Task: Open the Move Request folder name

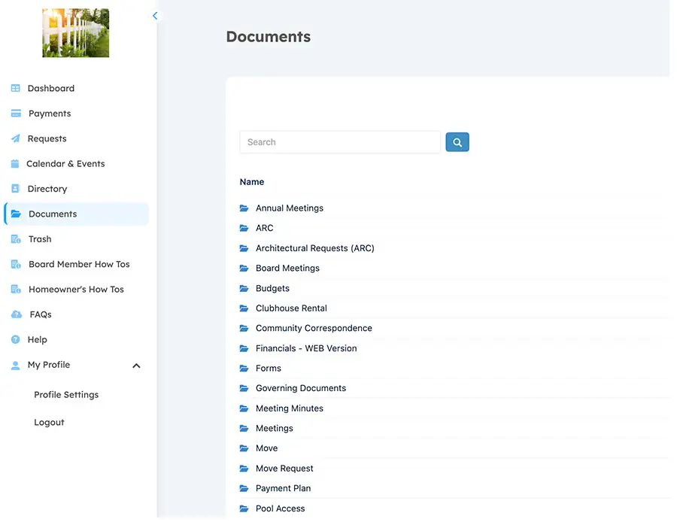Action: (x=284, y=469)
